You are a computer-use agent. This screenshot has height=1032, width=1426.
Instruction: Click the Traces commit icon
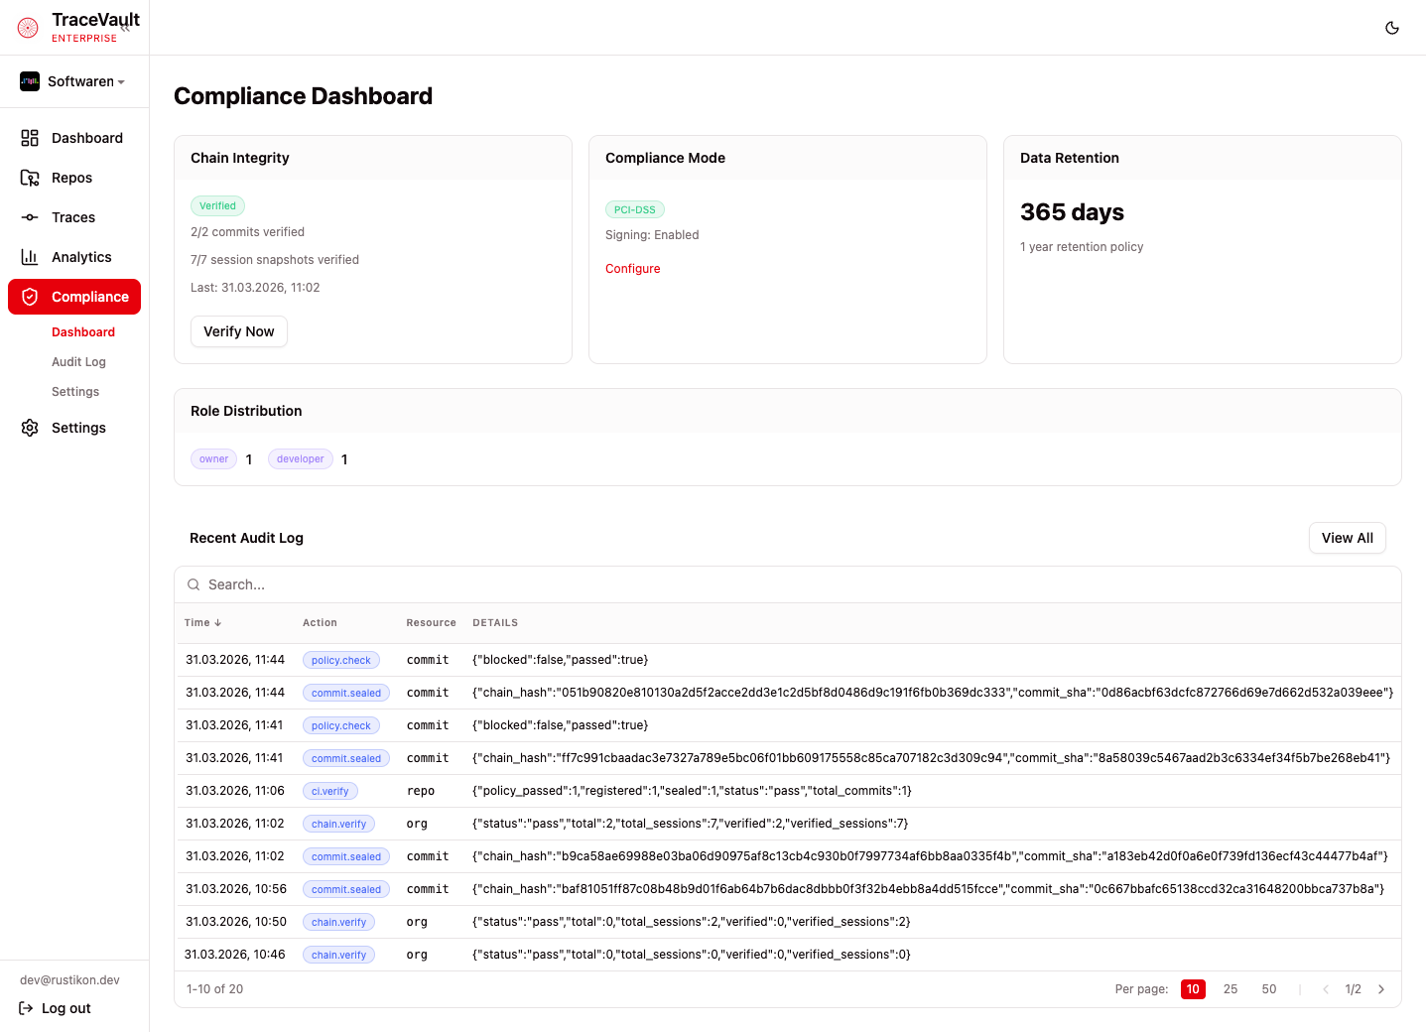point(30,217)
